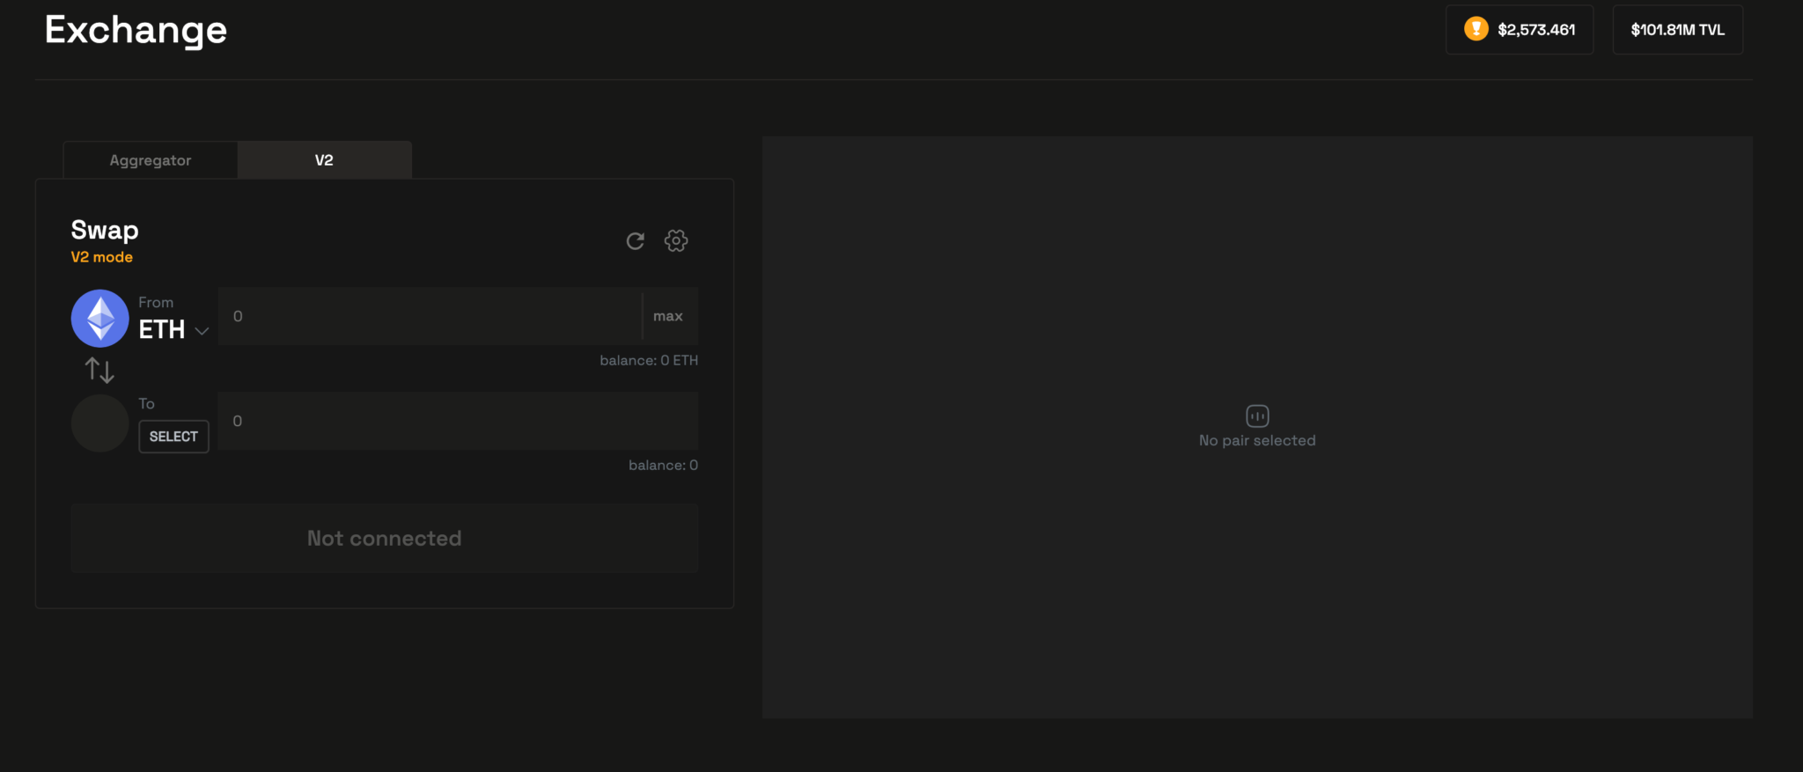
Task: Click the No pair selected chart icon
Action: tap(1256, 415)
